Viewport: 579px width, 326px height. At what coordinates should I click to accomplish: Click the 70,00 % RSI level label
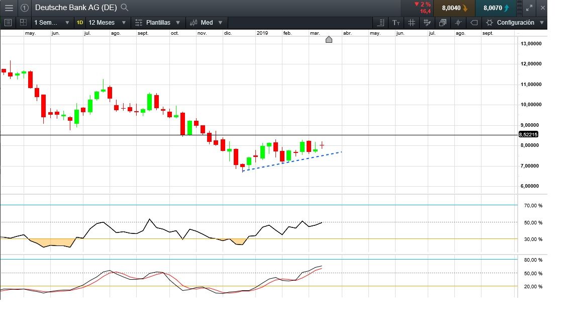533,205
